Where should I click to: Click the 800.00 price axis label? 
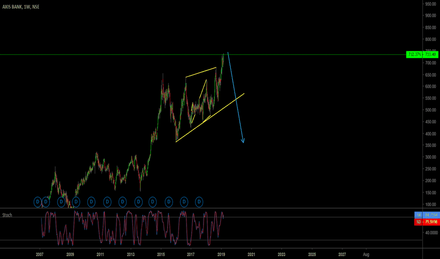coord(431,39)
